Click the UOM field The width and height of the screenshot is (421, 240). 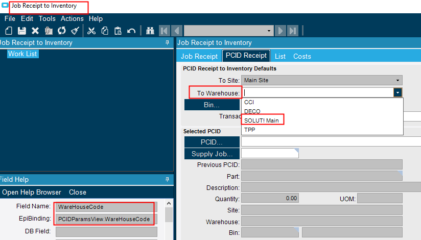380,199
